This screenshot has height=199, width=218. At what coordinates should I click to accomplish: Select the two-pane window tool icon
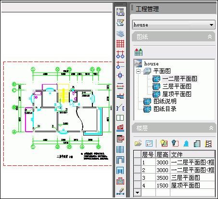tap(120, 118)
